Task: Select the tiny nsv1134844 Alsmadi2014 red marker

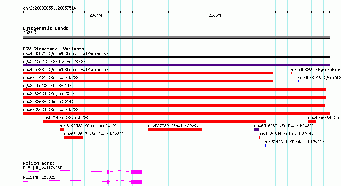Action: (259, 137)
